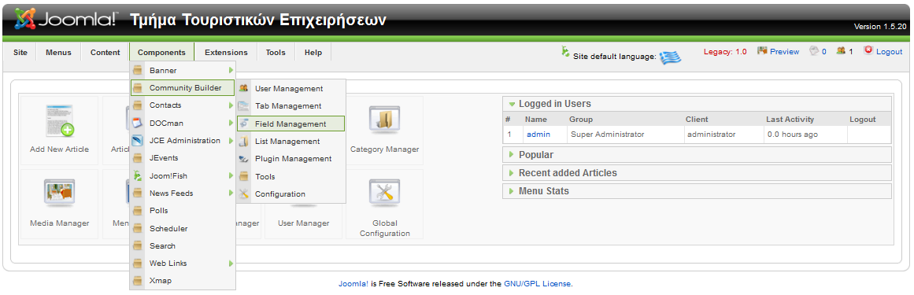Open the Tools menu in menubar
The width and height of the screenshot is (914, 295).
[x=276, y=53]
